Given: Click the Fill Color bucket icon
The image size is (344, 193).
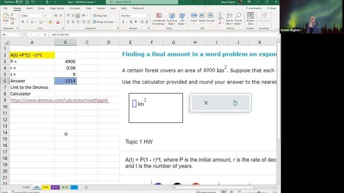Looking at the screenshot, I should coord(50,22).
